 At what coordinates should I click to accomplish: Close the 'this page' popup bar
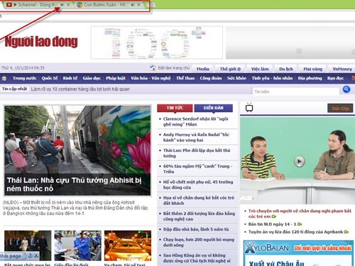coord(36,255)
